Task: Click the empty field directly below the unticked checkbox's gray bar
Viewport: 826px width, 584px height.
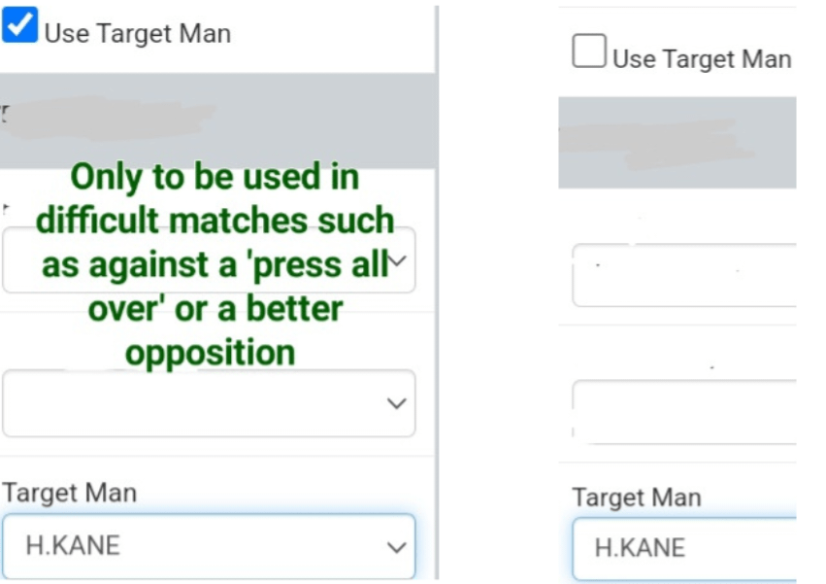Action: coord(683,275)
